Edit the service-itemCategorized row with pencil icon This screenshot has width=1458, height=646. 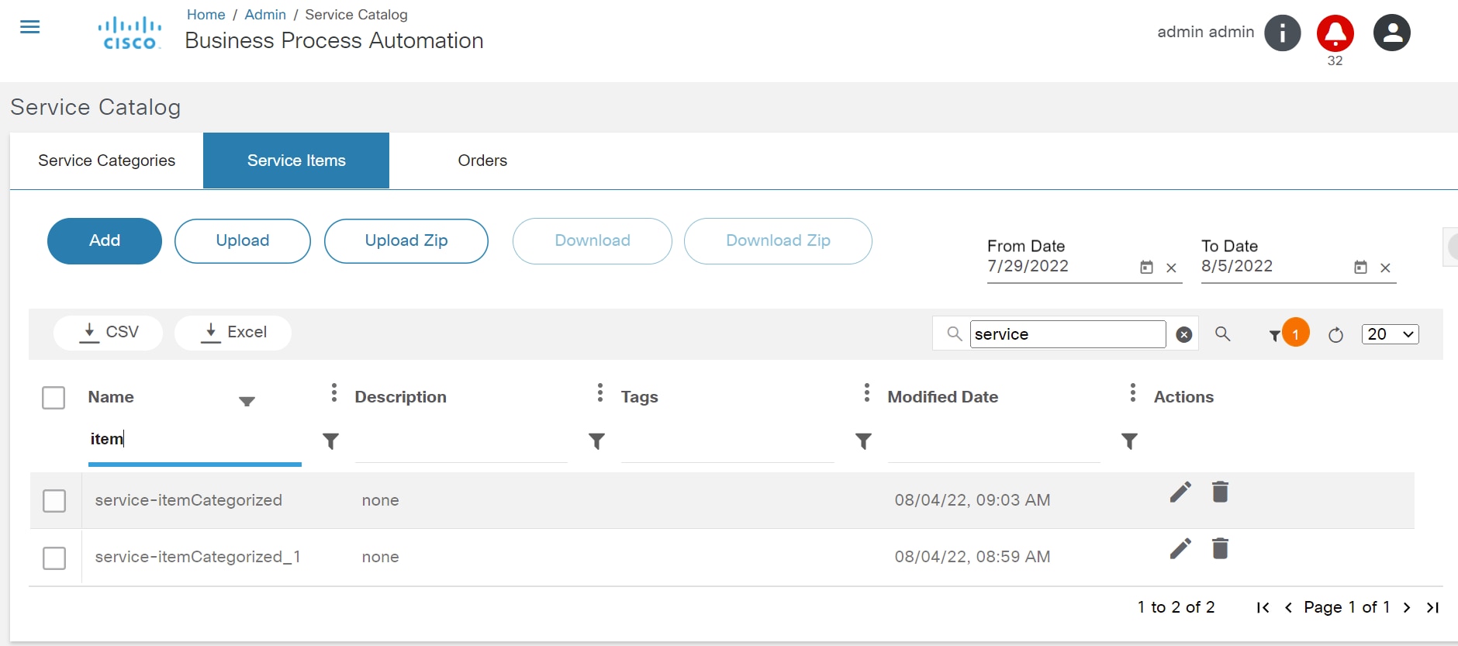pyautogui.click(x=1180, y=492)
